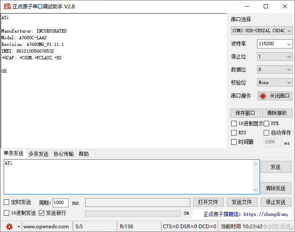Open the data bits dropdown showing 8
295x232 pixels.
[x=275, y=69]
